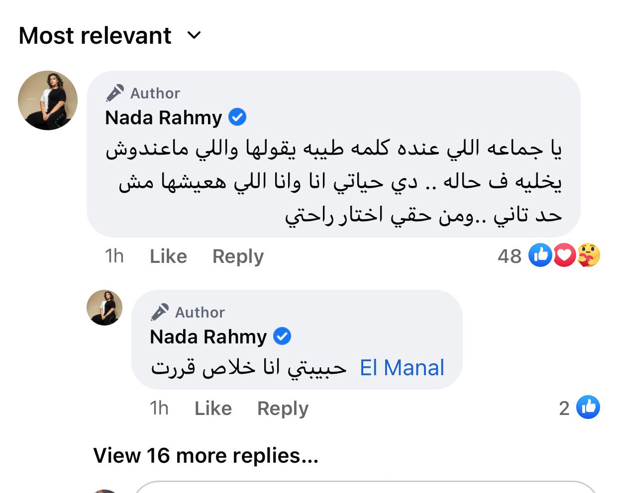Open the Most relevant sorting dropdown
This screenshot has width=618, height=493.
pyautogui.click(x=95, y=36)
